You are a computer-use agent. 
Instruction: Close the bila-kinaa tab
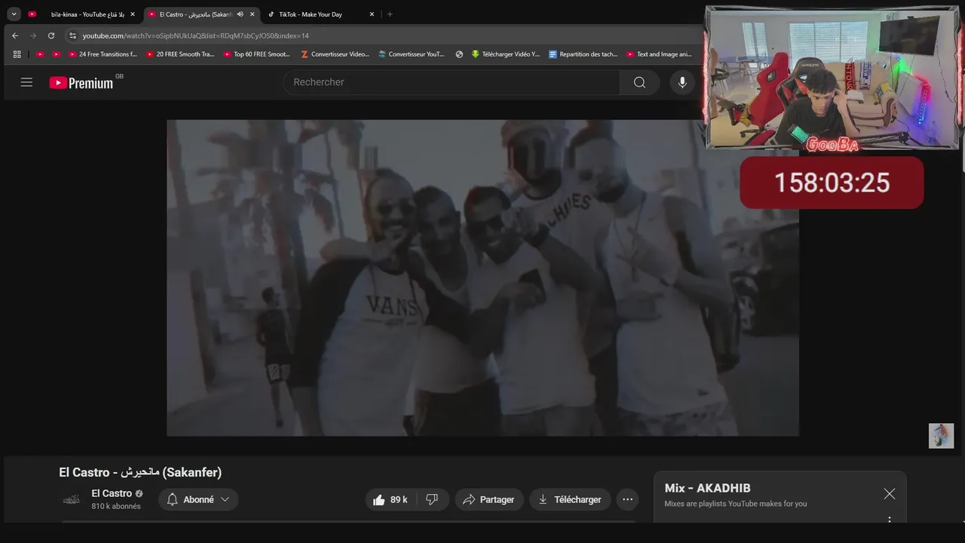point(132,14)
